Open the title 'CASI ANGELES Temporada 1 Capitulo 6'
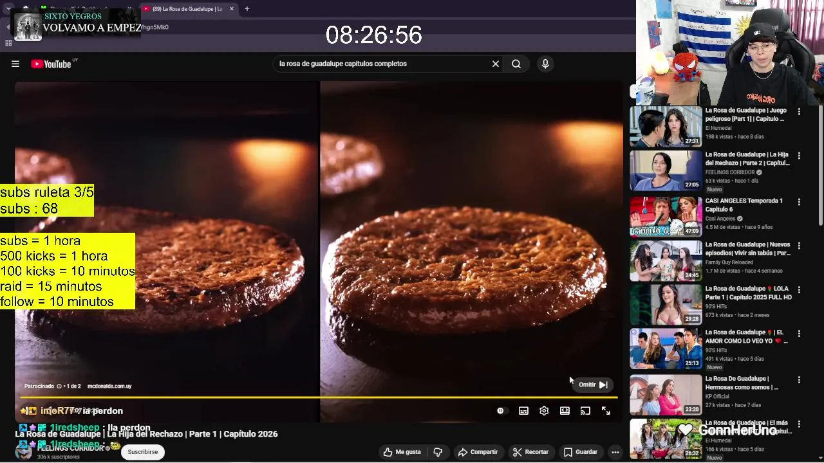 pos(744,204)
